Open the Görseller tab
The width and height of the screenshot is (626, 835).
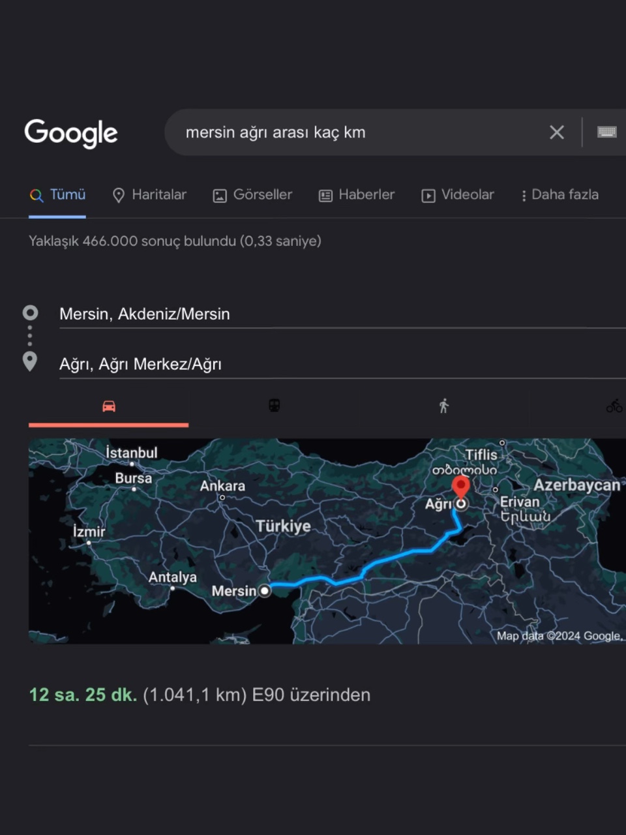point(253,195)
